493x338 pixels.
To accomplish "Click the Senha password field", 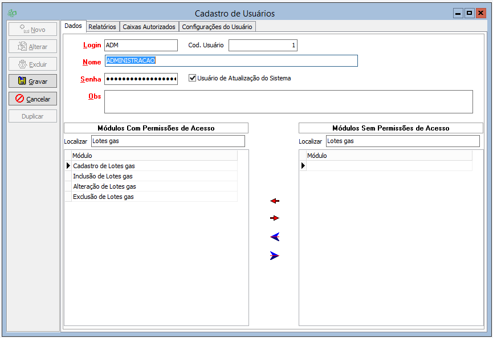I will coord(141,79).
